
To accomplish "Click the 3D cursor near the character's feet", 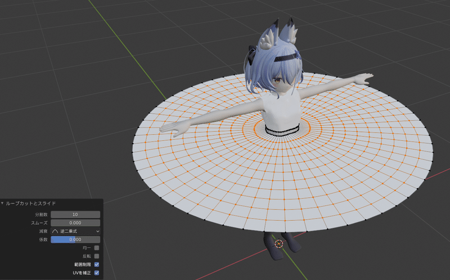I will (x=278, y=244).
